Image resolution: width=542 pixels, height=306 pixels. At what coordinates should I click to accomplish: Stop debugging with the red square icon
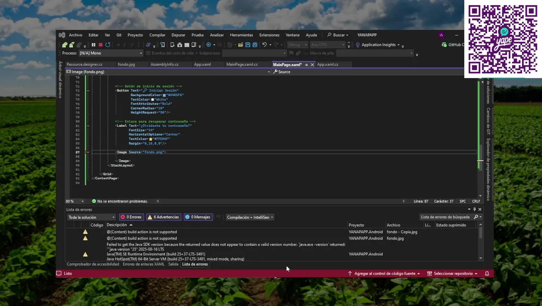[100, 45]
